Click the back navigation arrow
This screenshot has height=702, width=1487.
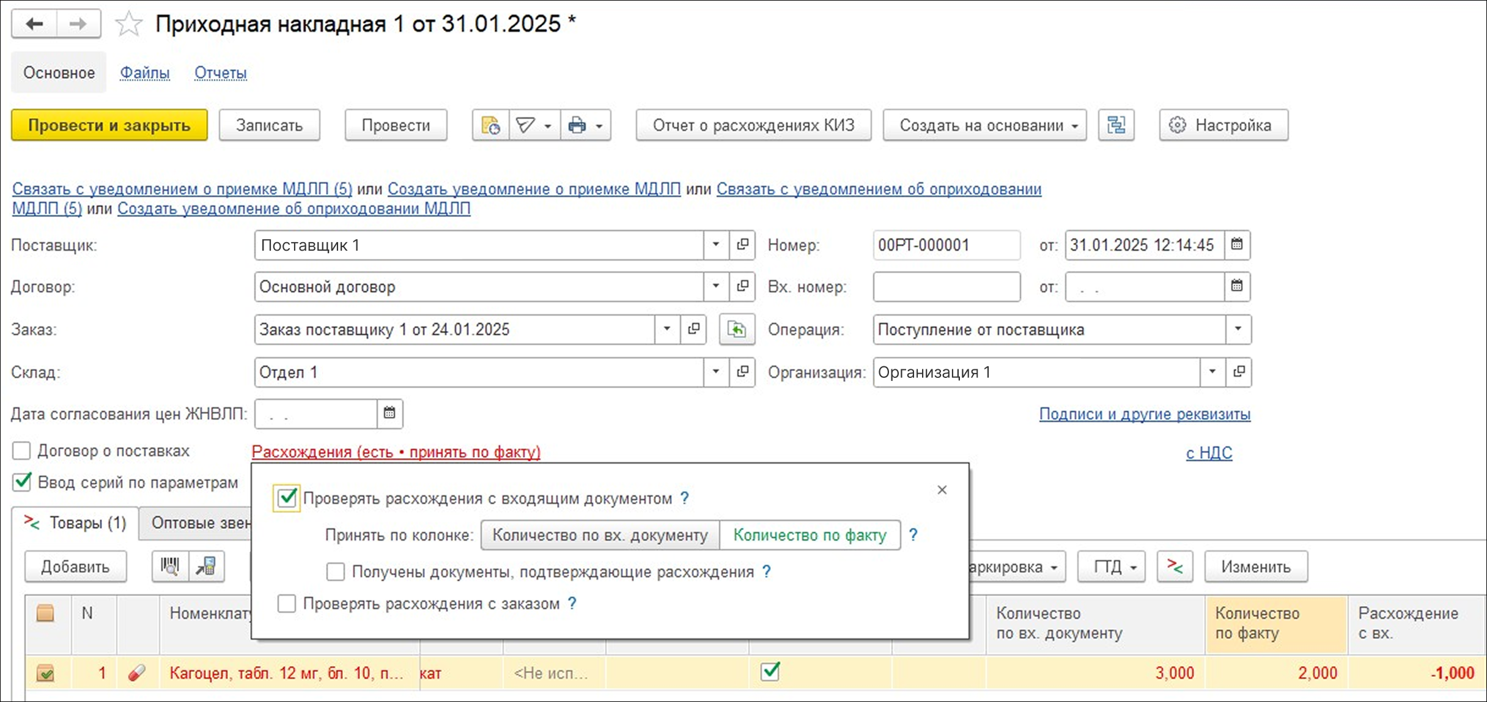(x=34, y=24)
